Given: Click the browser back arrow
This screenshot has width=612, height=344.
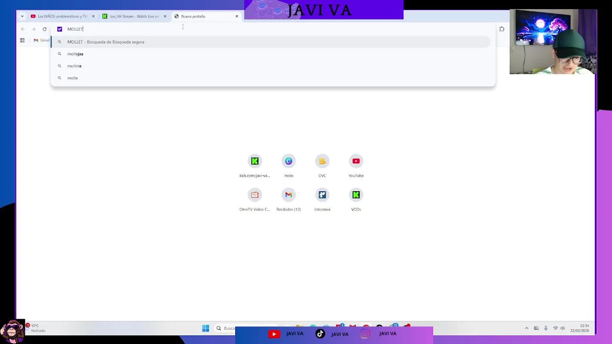Looking at the screenshot, I should coord(22,29).
